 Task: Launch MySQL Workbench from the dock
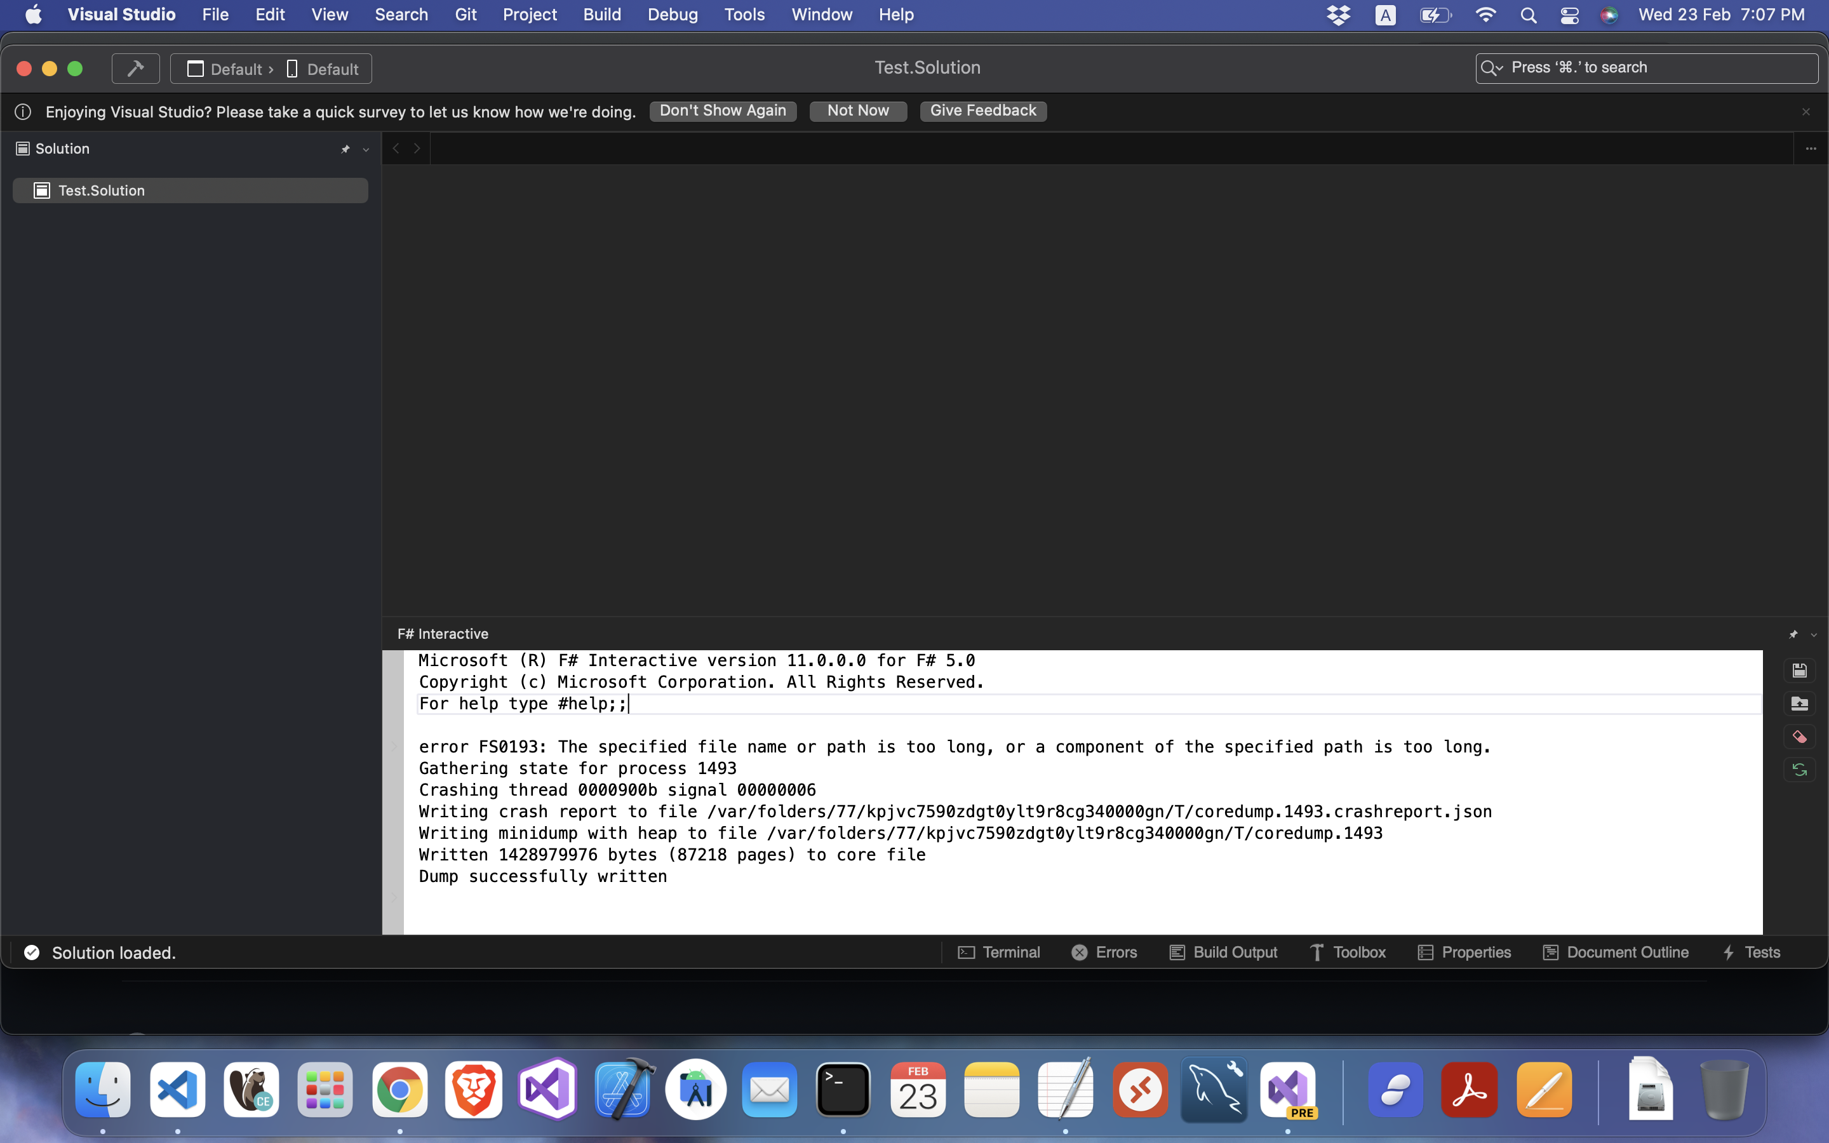[x=1213, y=1088]
